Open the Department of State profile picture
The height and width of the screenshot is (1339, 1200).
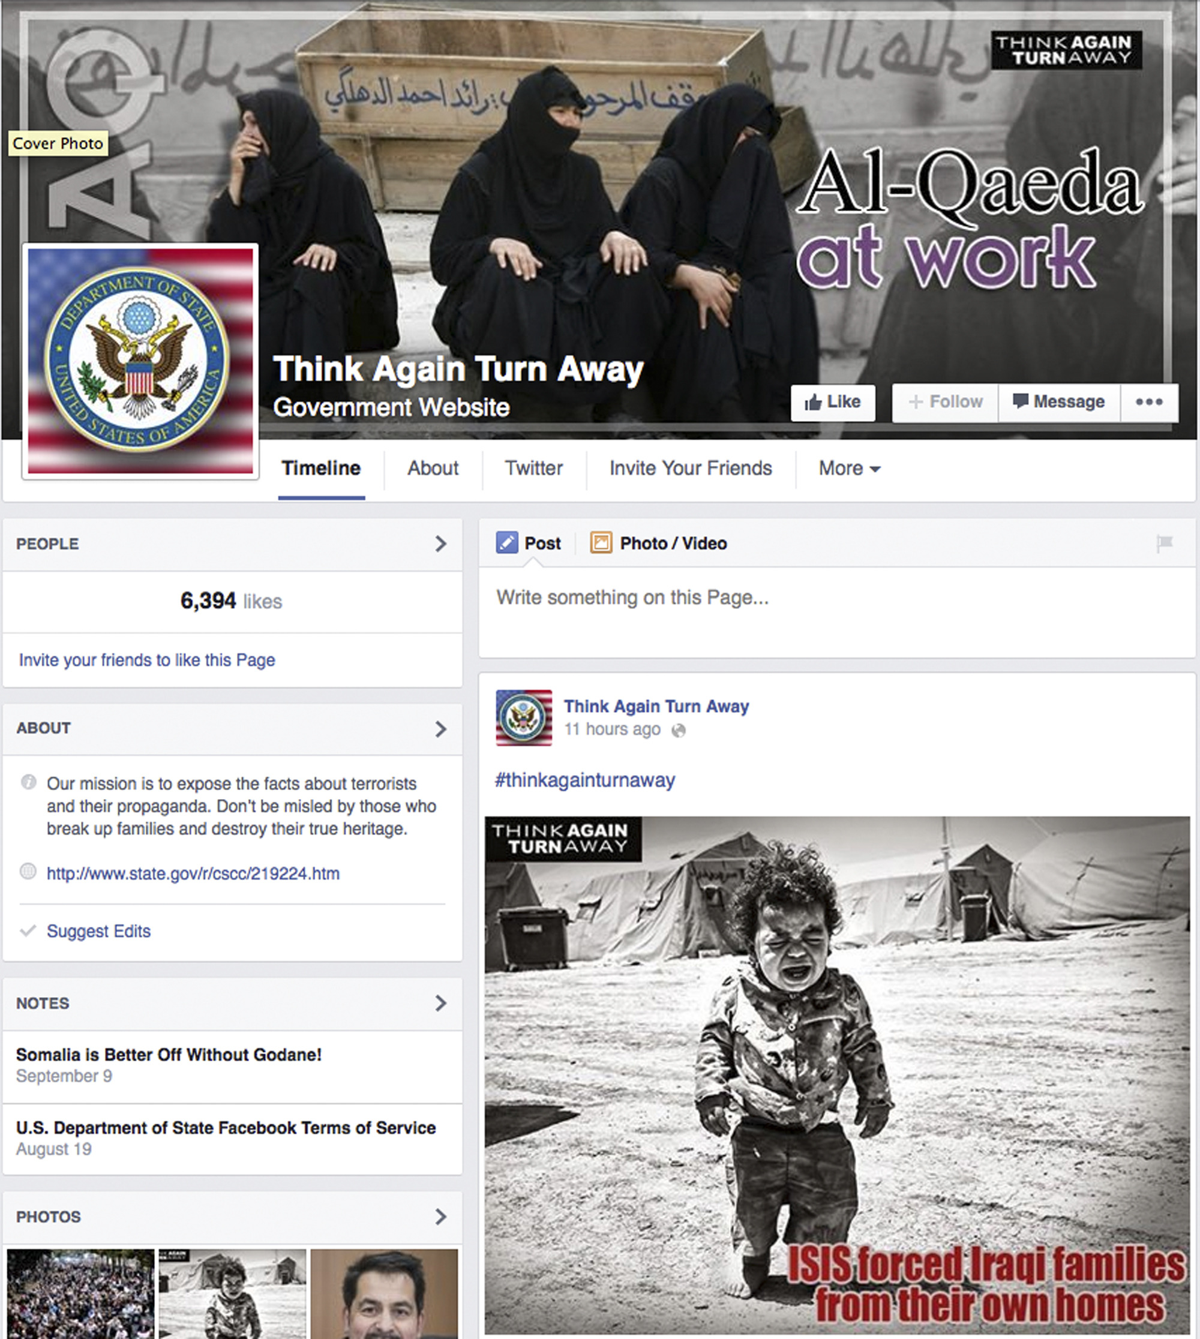coord(140,361)
